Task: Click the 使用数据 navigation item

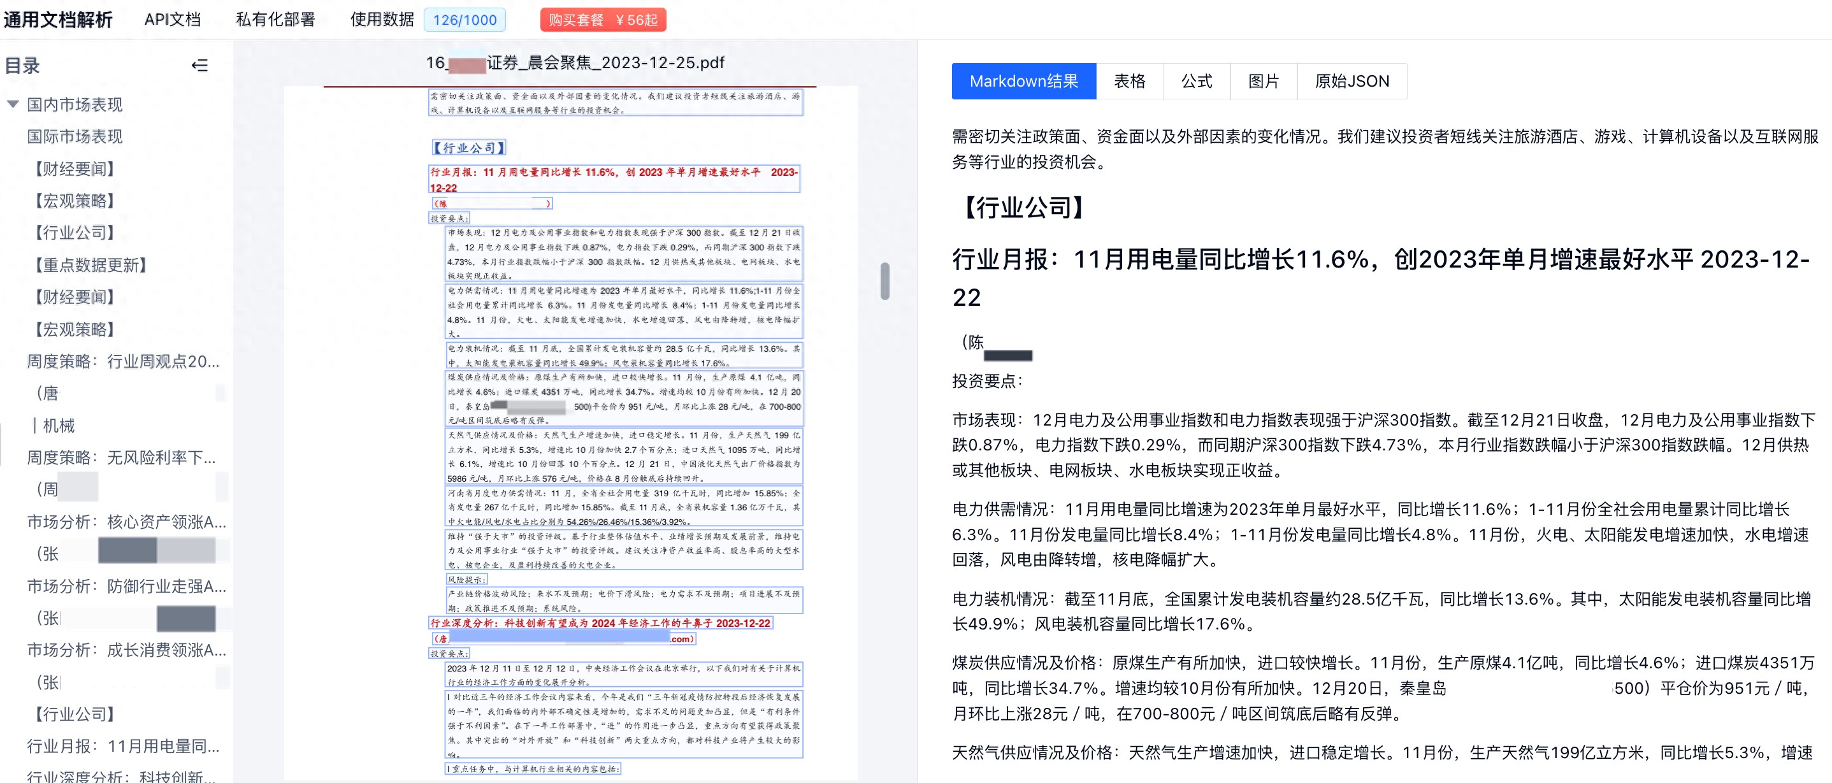Action: [x=382, y=20]
